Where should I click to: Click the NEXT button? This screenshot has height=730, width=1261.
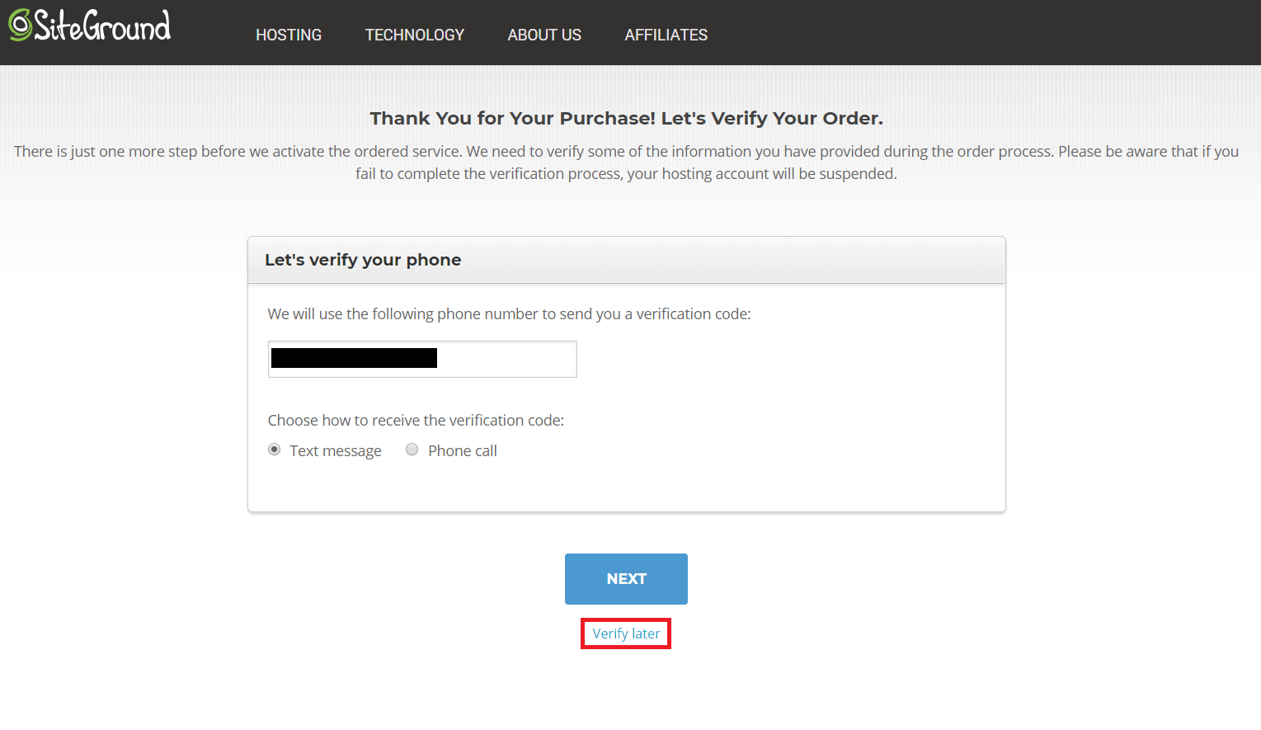626,579
